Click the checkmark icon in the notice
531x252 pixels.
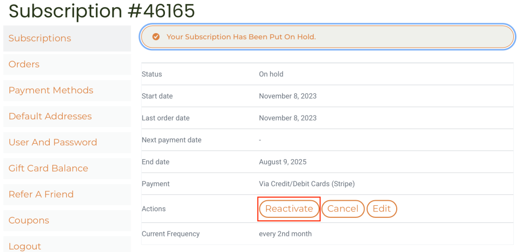point(156,37)
